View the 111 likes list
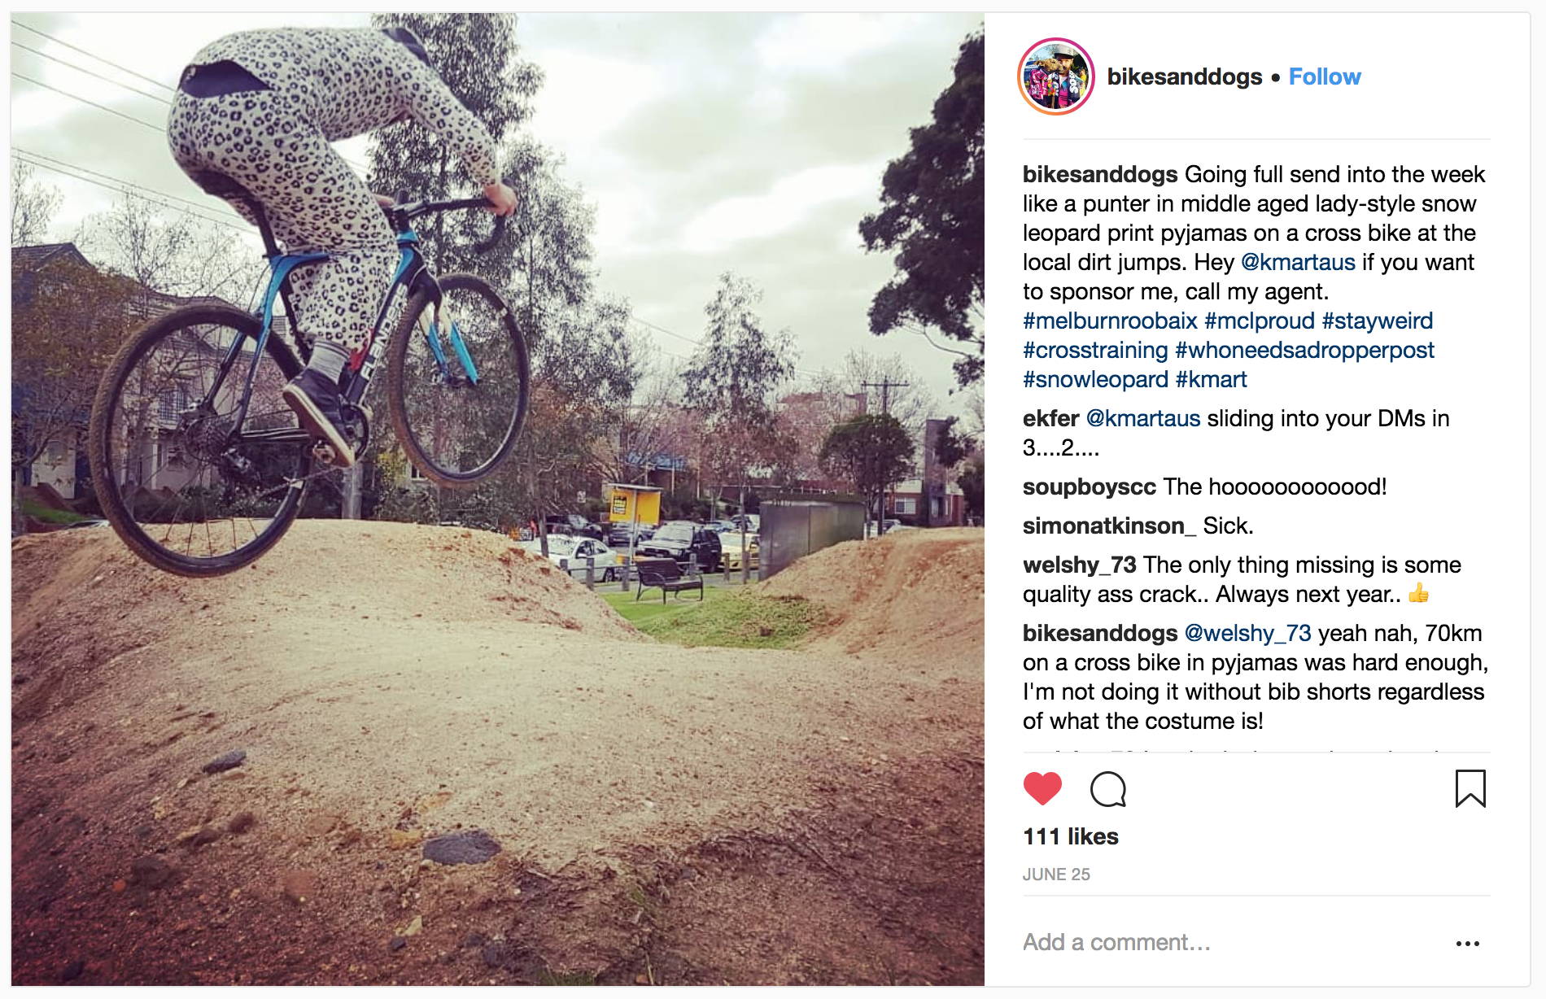This screenshot has height=999, width=1546. (1071, 836)
